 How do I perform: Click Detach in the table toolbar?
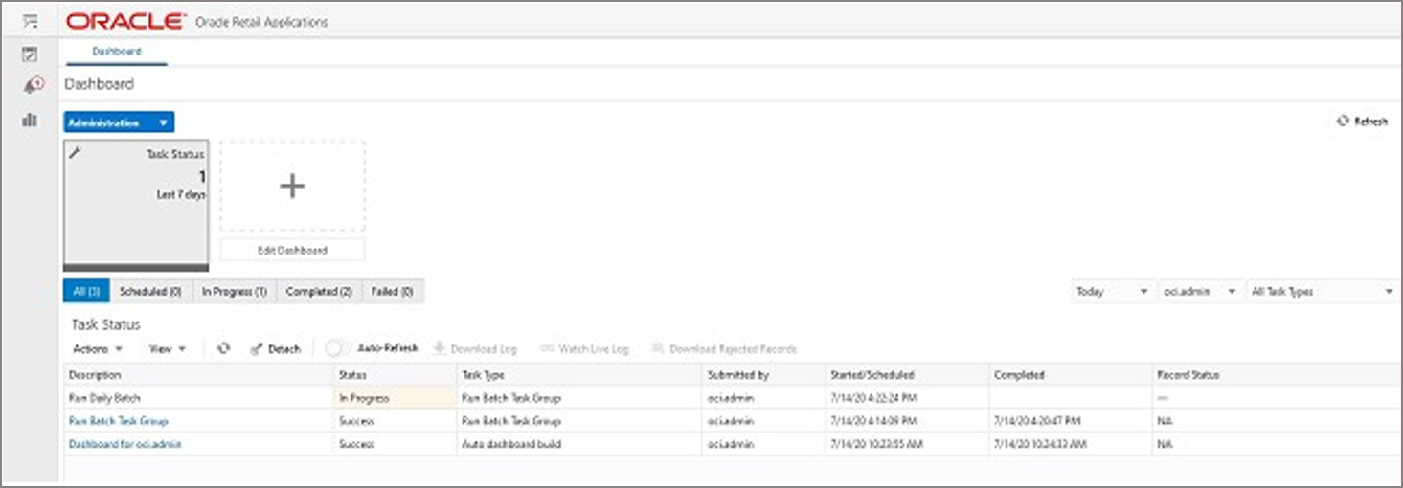tap(276, 349)
